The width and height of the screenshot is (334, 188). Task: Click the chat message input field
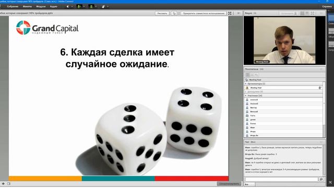tap(281, 180)
